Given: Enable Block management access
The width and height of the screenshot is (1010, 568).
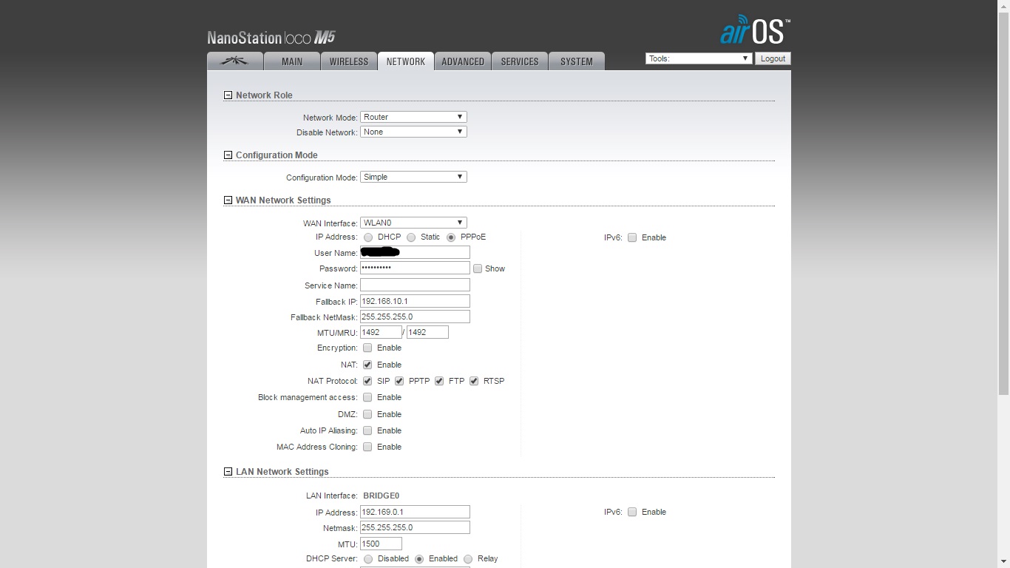Looking at the screenshot, I should click(x=367, y=397).
